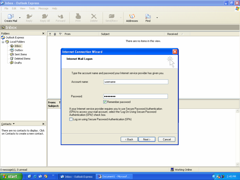Enable Log on using Secure Password Authentication

click(71, 119)
